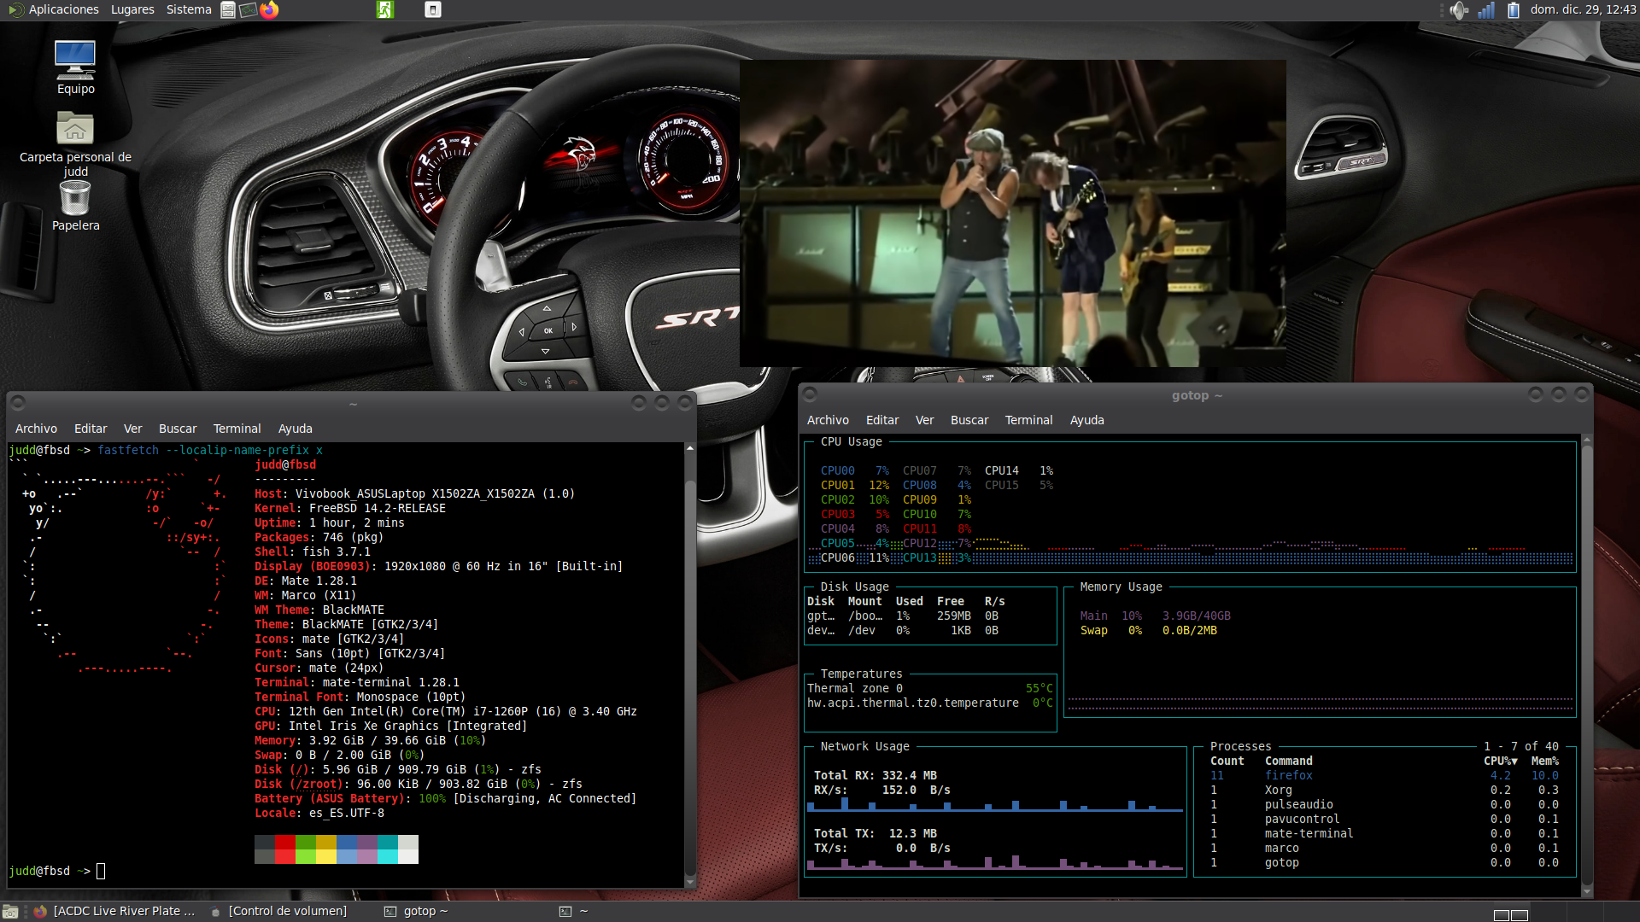Click the white shutdown applet icon
This screenshot has height=922, width=1640.
click(433, 10)
